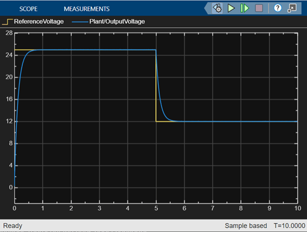Screen dimensions: 307x232
Task: Click the yellow ReferenceVoltage legend line marker
Action: pos(8,22)
